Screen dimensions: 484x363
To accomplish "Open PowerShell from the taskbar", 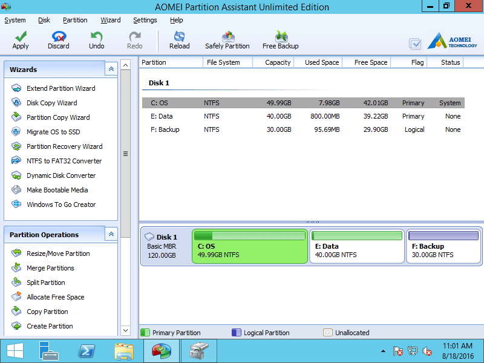I will pyautogui.click(x=87, y=351).
